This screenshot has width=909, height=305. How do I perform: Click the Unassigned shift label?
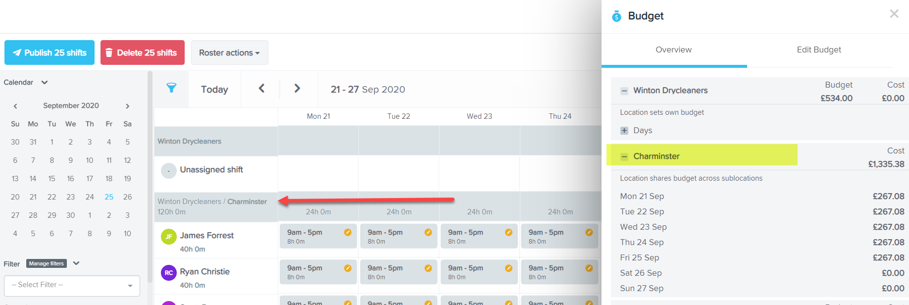[x=211, y=170]
